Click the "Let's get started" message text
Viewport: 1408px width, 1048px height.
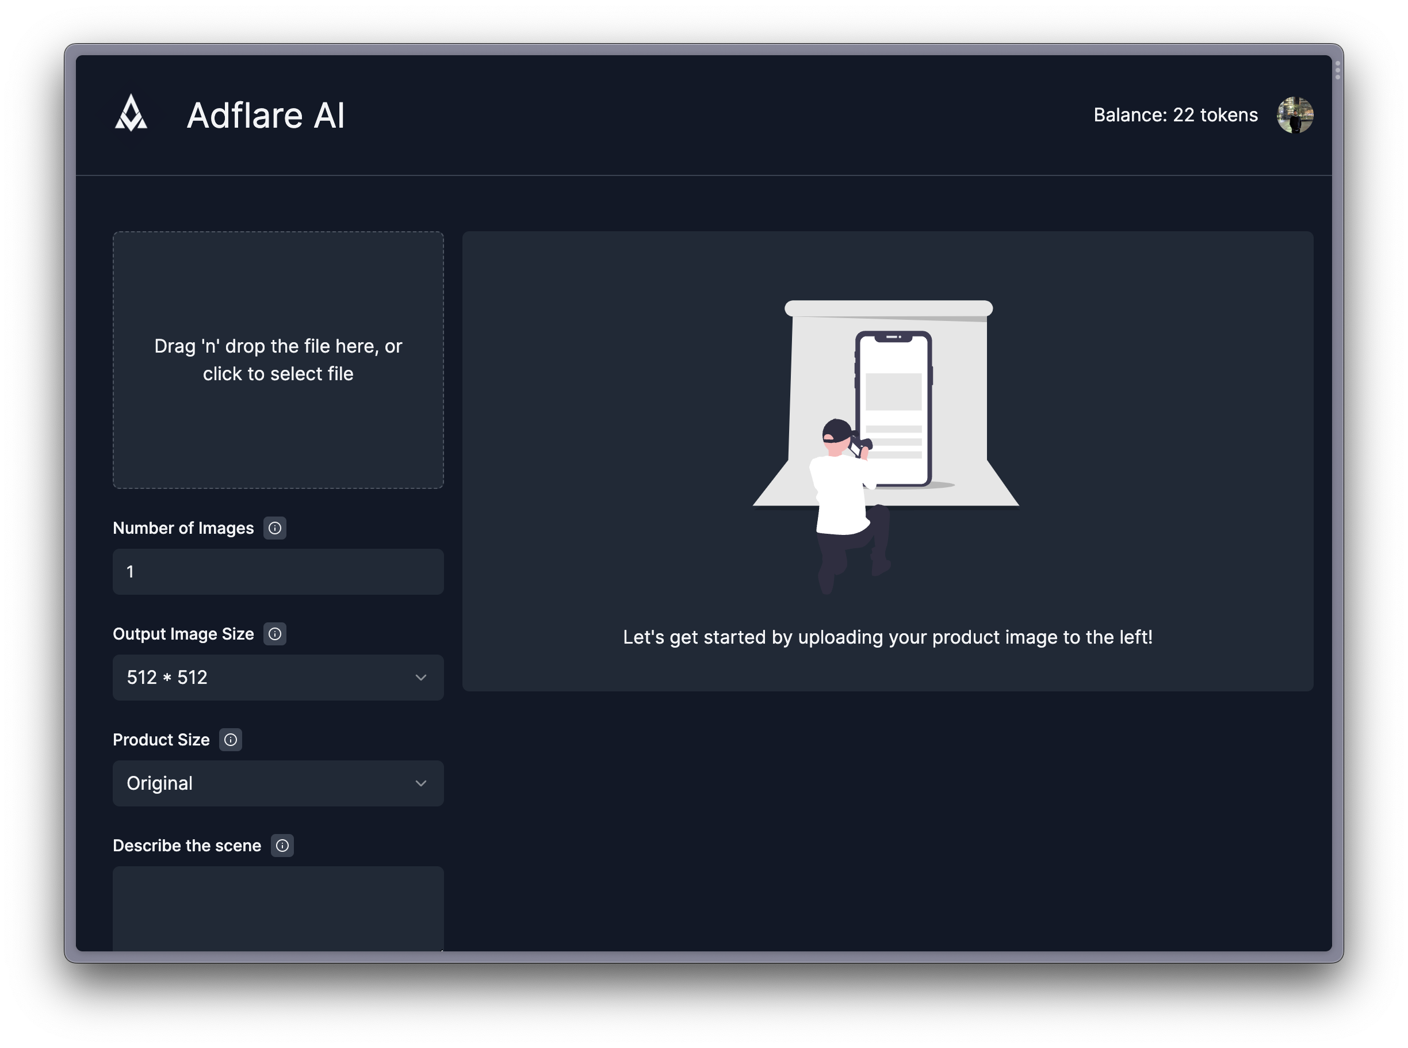point(887,637)
